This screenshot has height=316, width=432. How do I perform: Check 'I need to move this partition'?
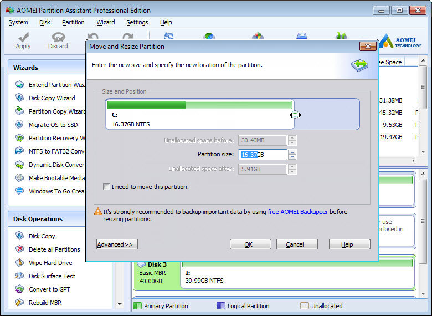click(106, 187)
